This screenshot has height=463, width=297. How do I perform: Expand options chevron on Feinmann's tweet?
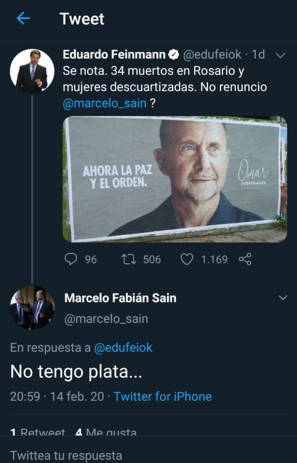point(281,55)
